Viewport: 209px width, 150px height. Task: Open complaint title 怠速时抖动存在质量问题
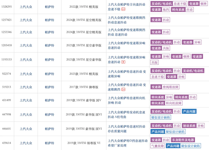tap(126, 129)
